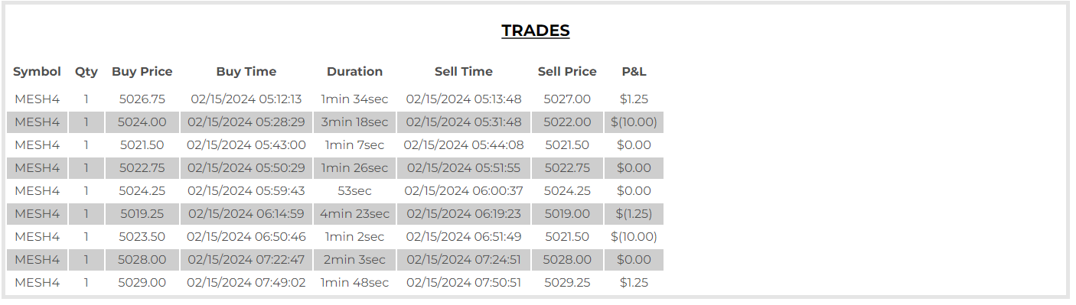
Task: Select the Symbol column header
Action: click(37, 72)
